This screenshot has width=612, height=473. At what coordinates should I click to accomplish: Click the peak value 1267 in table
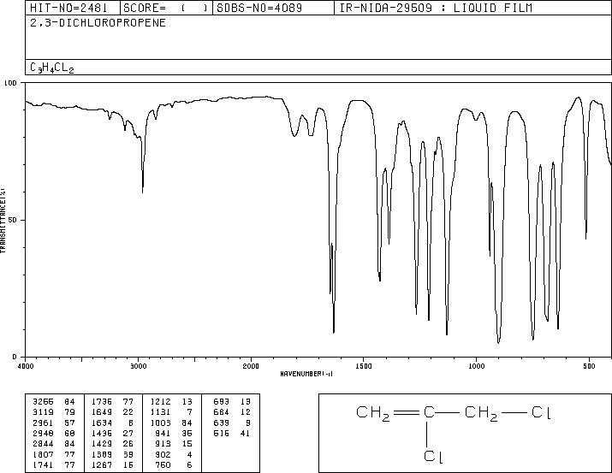(102, 465)
